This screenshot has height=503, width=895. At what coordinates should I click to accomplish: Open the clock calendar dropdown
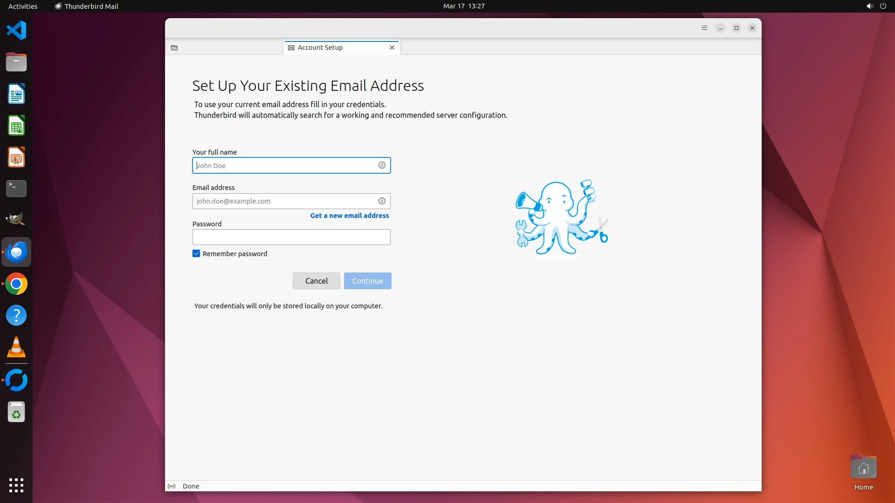click(463, 6)
